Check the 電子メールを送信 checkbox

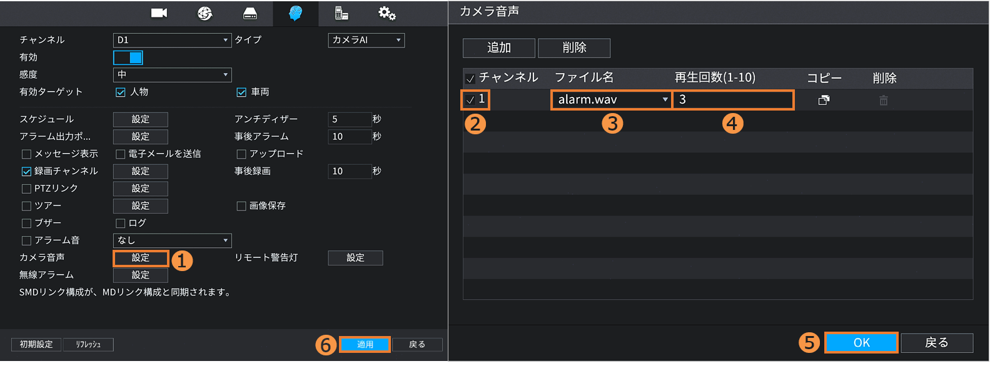(121, 154)
